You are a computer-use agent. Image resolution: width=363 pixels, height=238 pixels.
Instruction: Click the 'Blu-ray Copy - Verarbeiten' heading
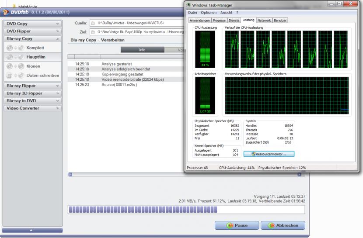pos(98,40)
